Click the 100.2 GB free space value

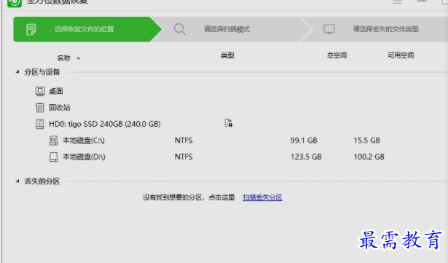pos(369,157)
